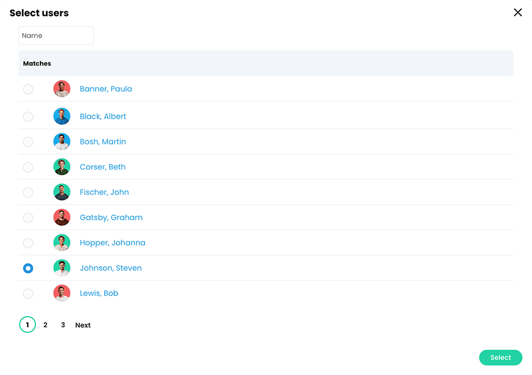Click Graham Gatsby's avatar

coord(62,217)
